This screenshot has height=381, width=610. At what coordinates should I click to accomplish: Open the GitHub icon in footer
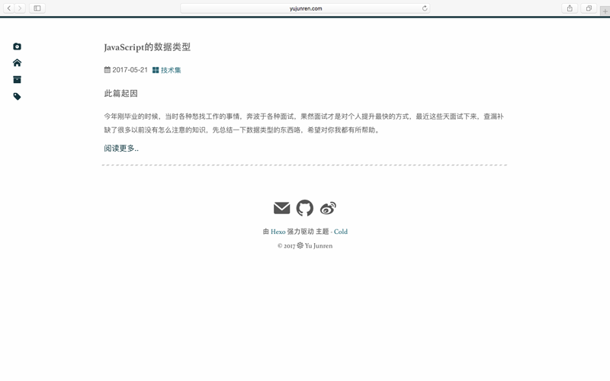[305, 208]
